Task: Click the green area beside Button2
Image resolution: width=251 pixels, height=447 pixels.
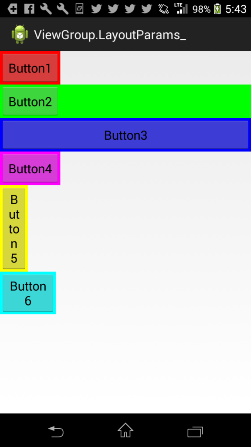Action: [x=154, y=101]
